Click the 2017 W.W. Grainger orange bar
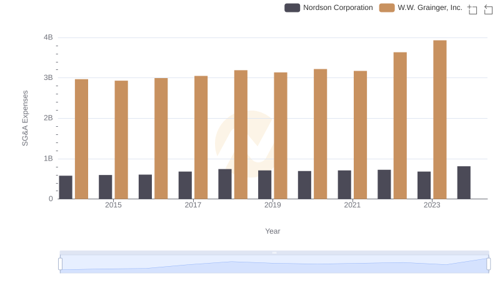Screen dimensions: 500x288 tap(201, 137)
